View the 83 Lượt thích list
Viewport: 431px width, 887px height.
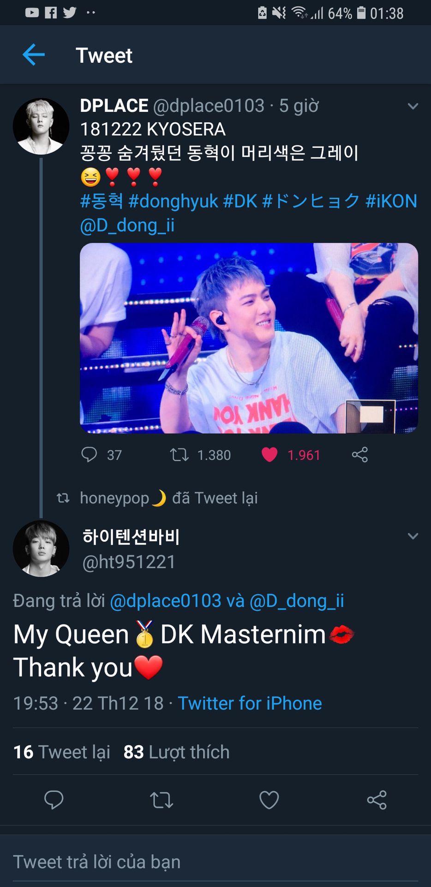176,752
